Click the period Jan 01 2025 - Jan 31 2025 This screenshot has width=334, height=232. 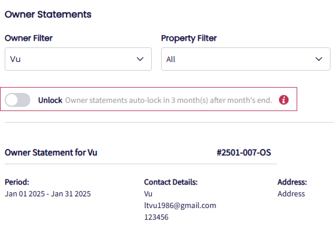tap(48, 194)
